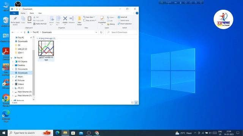Switch to the View tab

[x=40, y=13]
